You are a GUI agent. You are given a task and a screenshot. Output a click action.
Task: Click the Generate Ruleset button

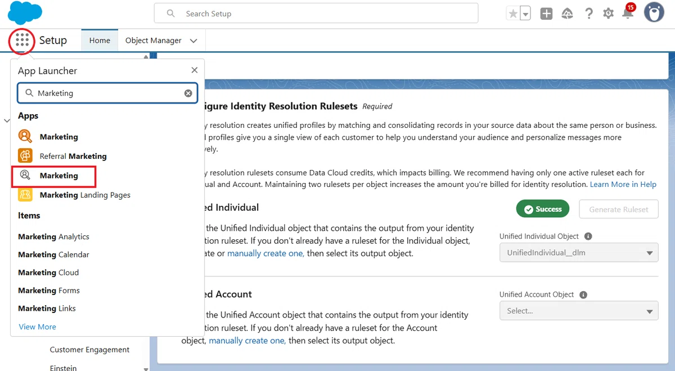pyautogui.click(x=619, y=209)
